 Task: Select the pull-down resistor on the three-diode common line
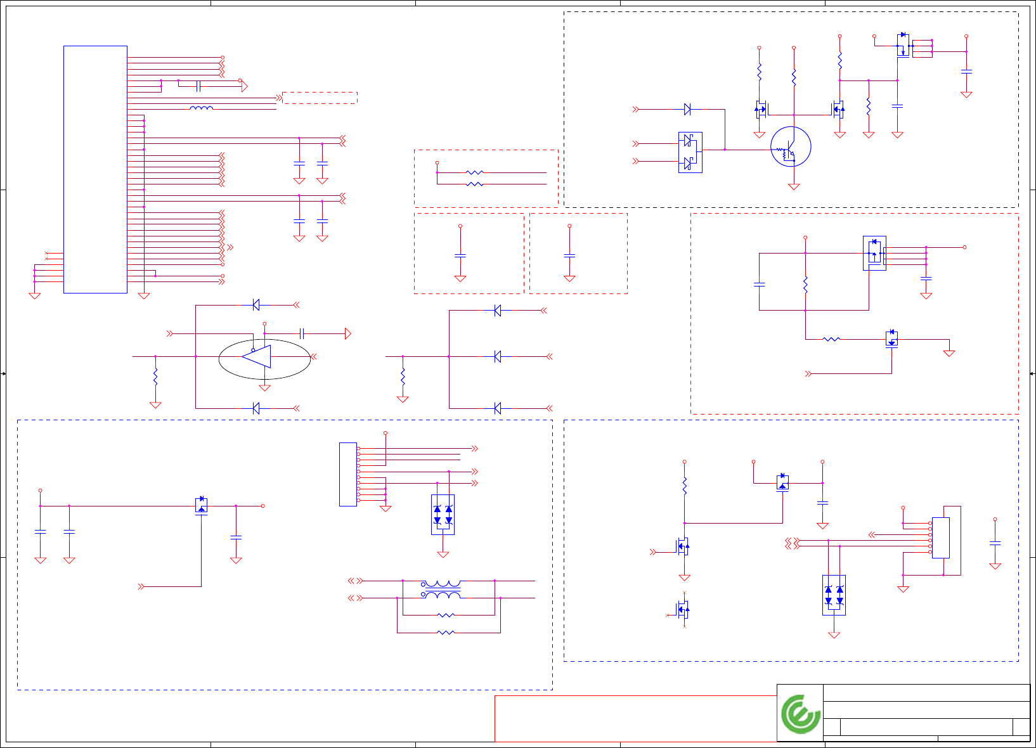coord(403,377)
